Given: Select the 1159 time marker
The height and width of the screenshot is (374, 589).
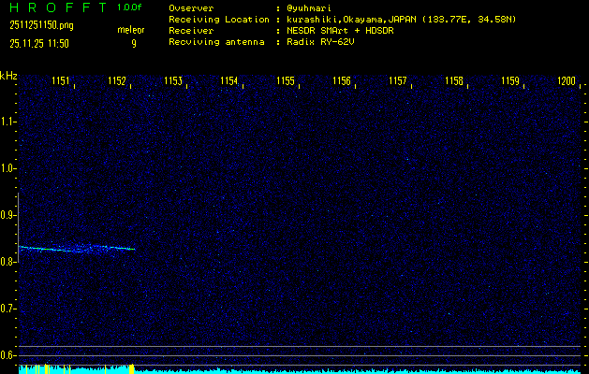Looking at the screenshot, I should [x=510, y=81].
